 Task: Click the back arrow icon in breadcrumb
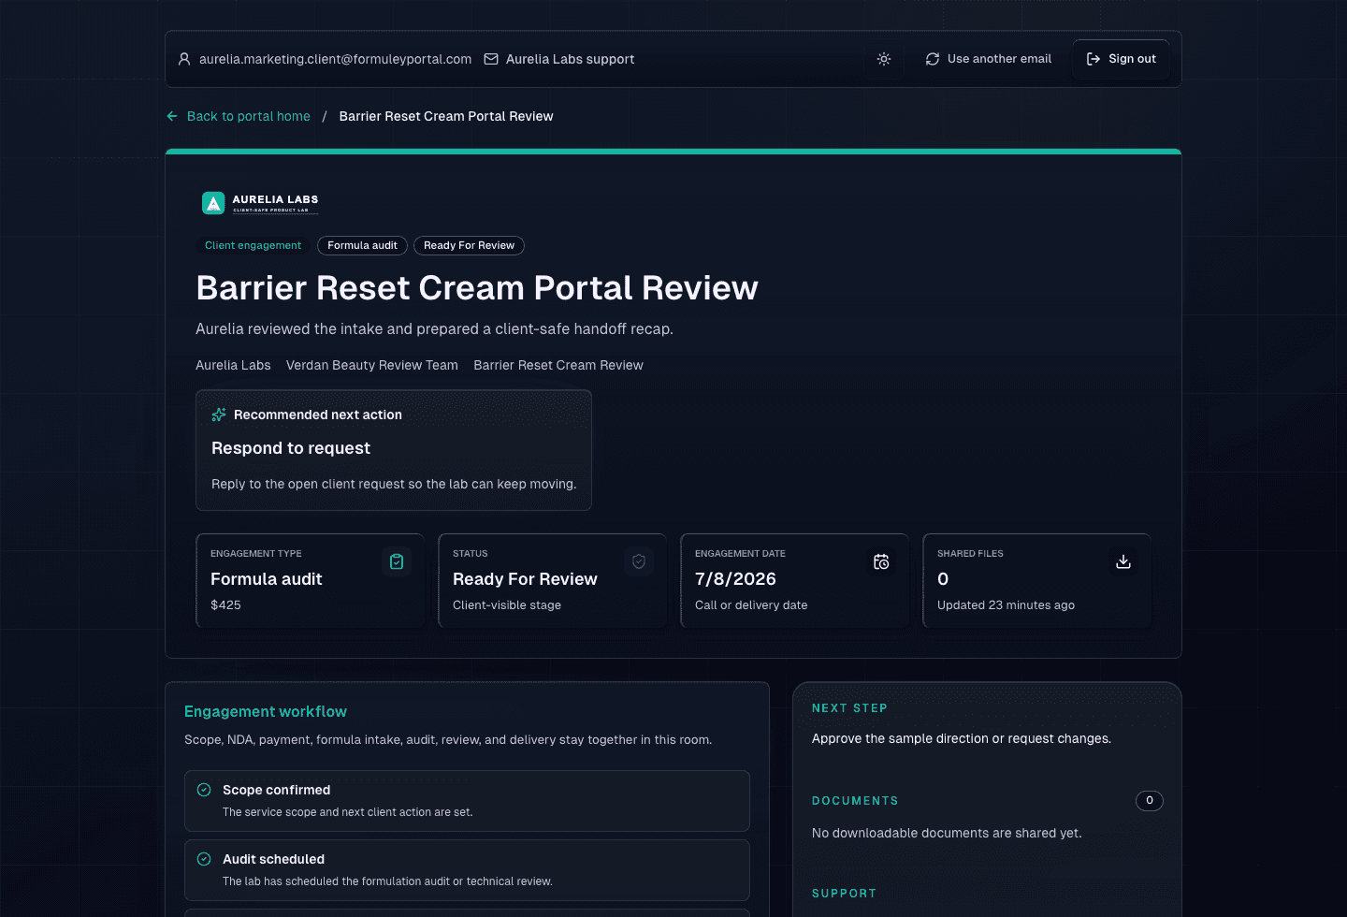click(x=172, y=116)
